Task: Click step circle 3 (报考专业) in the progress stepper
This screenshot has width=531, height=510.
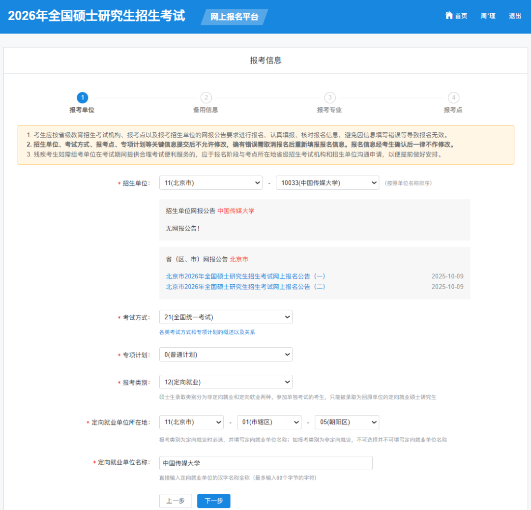Action: [x=329, y=97]
